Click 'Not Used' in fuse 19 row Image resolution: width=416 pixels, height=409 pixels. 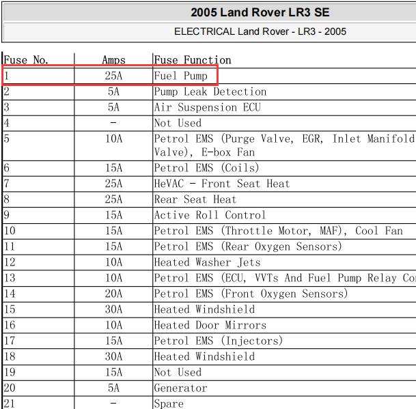[178, 372]
